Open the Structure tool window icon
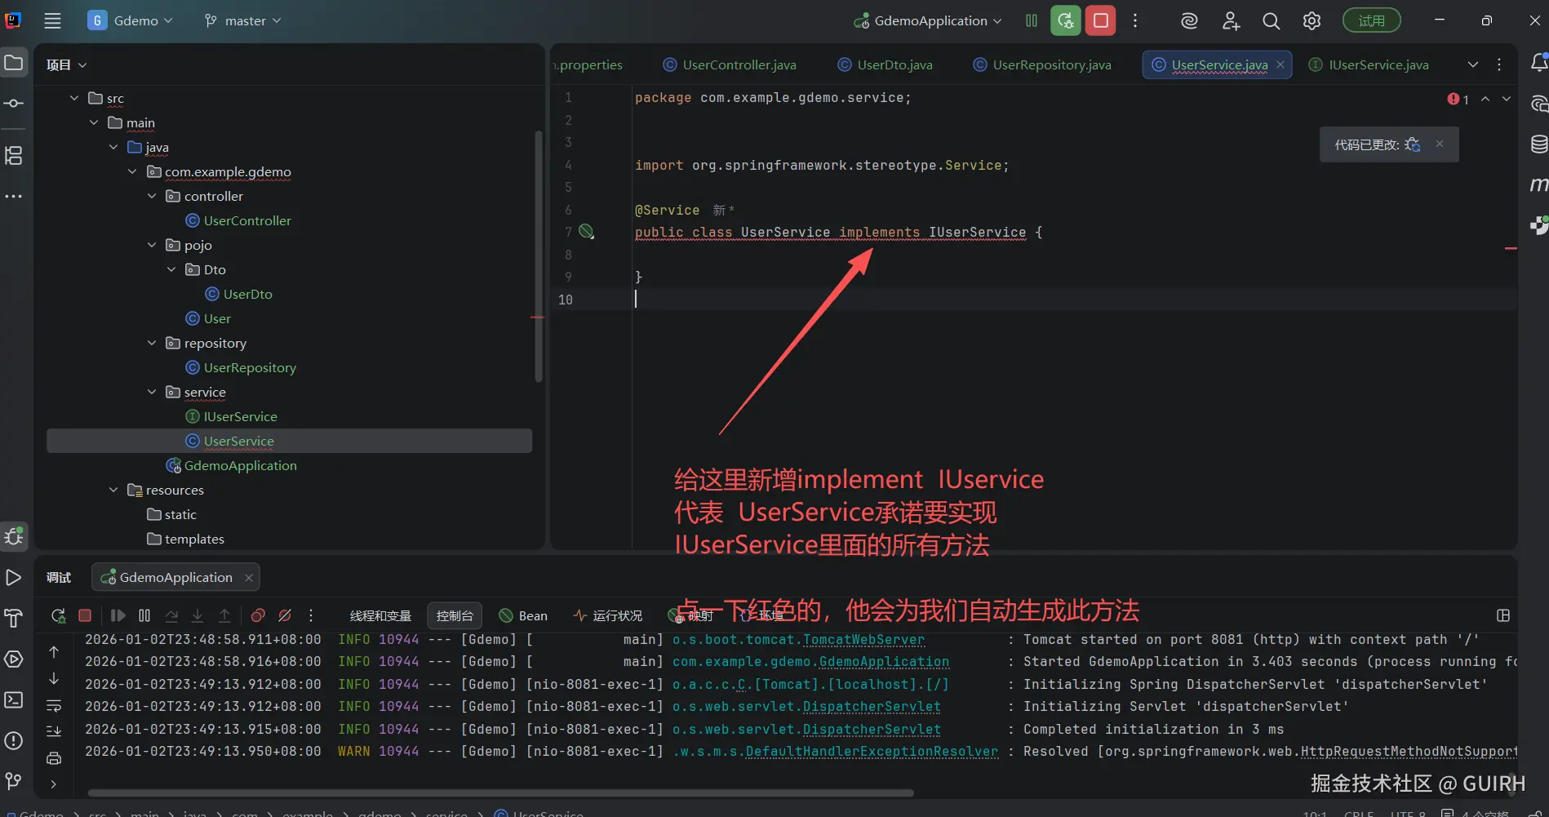This screenshot has width=1549, height=817. point(14,155)
